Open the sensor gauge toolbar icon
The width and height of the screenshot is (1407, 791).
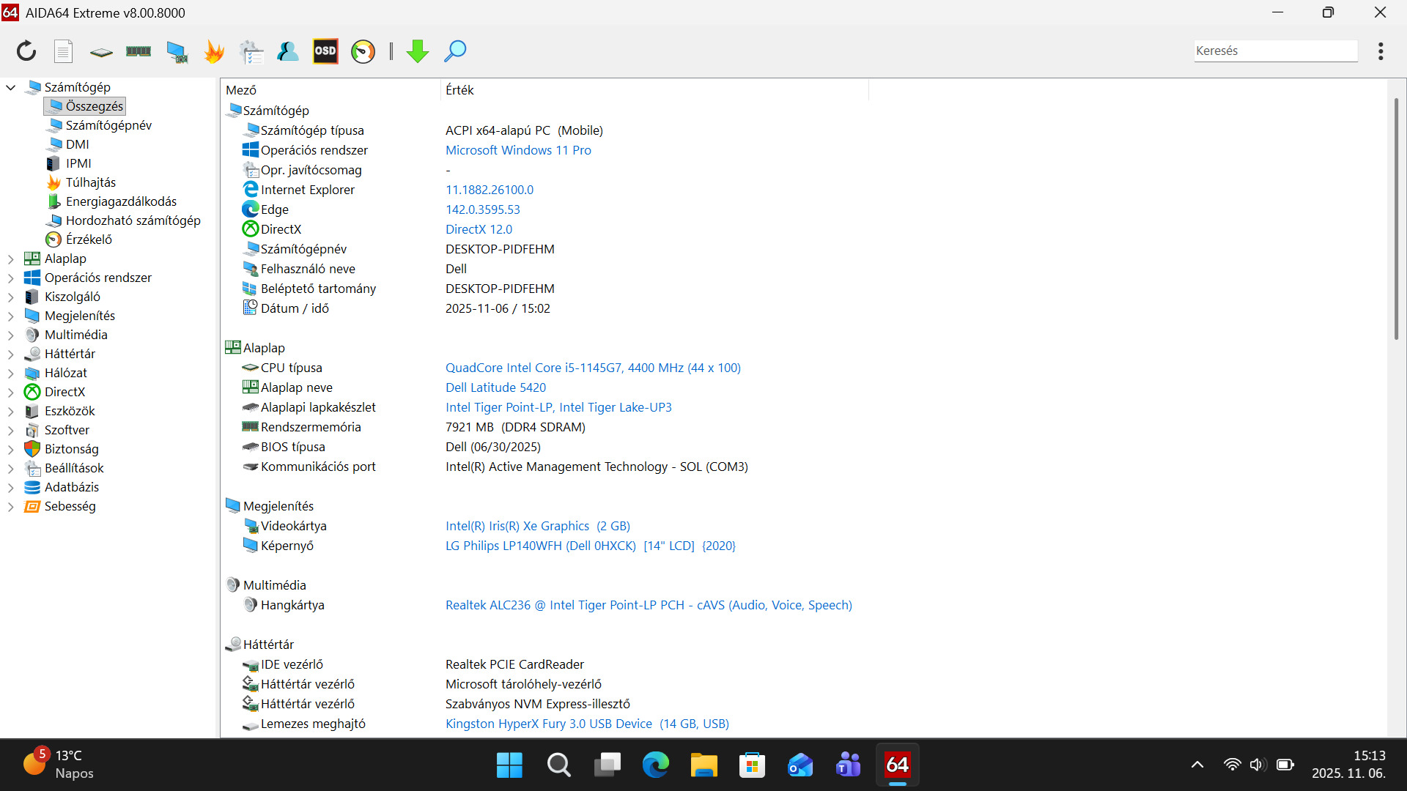pyautogui.click(x=363, y=51)
